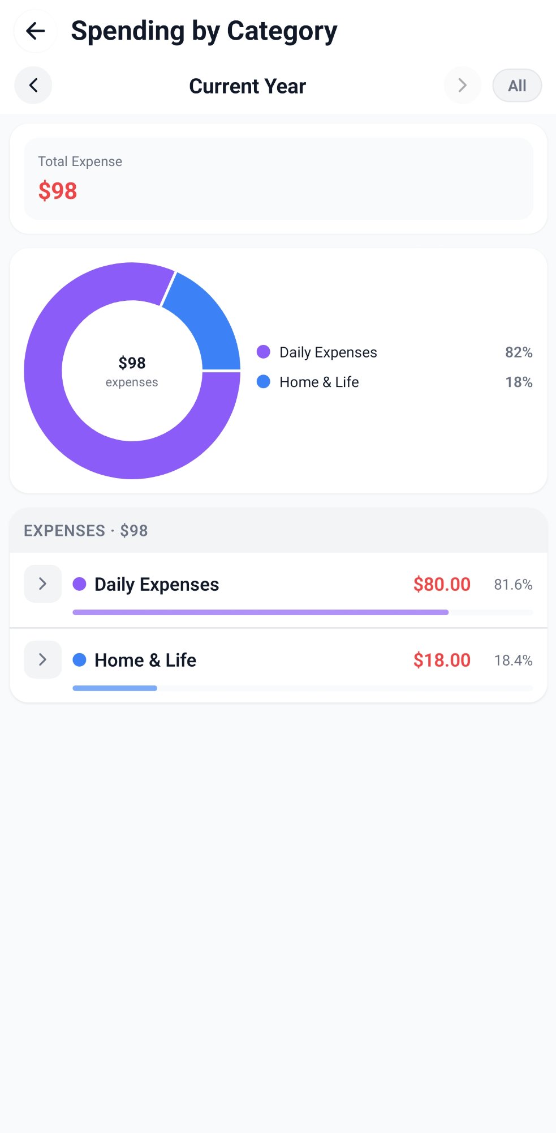Click the purple Daily Expenses legend dot
Screen dimensions: 556x1133
(x=264, y=352)
